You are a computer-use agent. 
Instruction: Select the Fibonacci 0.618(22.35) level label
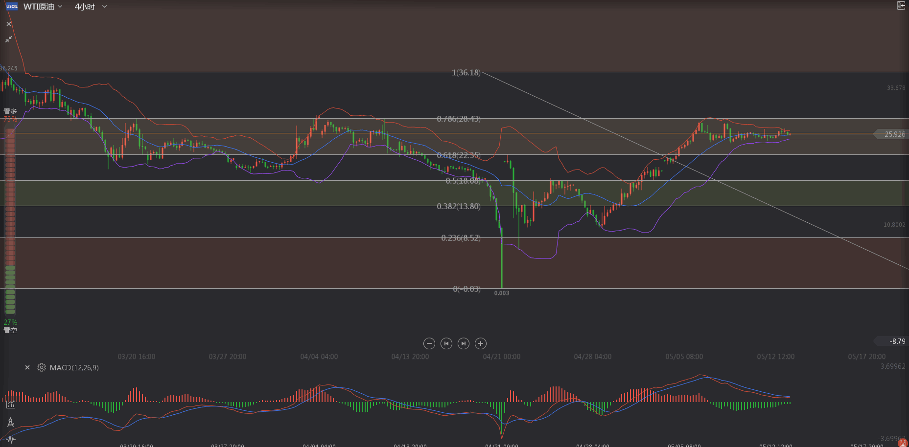(459, 155)
